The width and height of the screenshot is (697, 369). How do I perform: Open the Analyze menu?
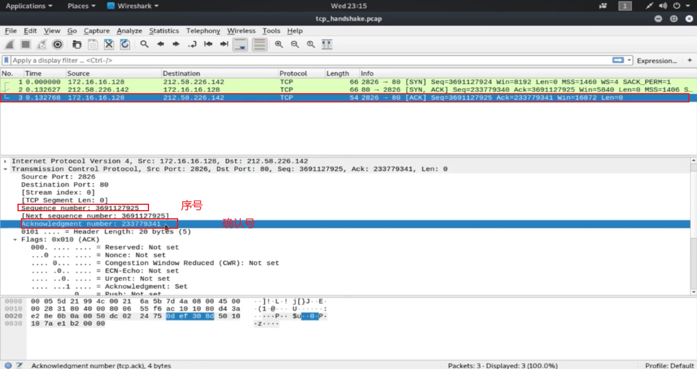(x=129, y=31)
